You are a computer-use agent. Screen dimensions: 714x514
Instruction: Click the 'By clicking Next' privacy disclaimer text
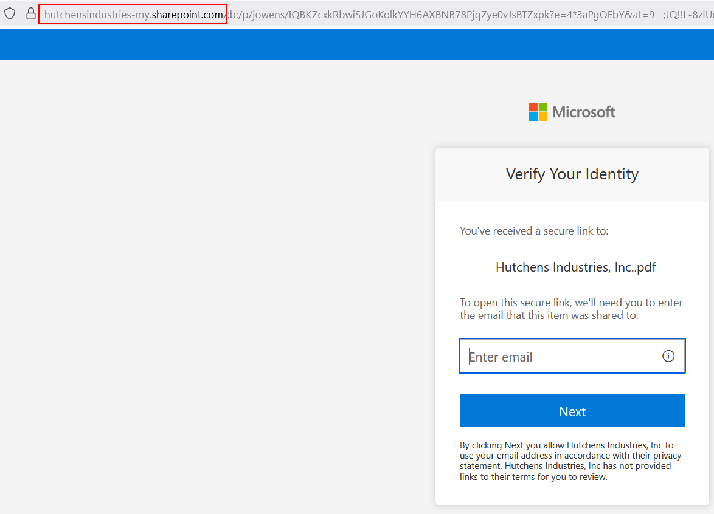[x=570, y=461]
